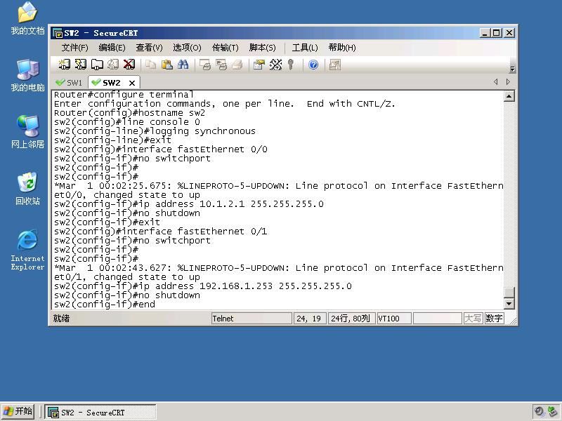Click the window resize grip corner
This screenshot has width=562, height=421.
tap(513, 321)
